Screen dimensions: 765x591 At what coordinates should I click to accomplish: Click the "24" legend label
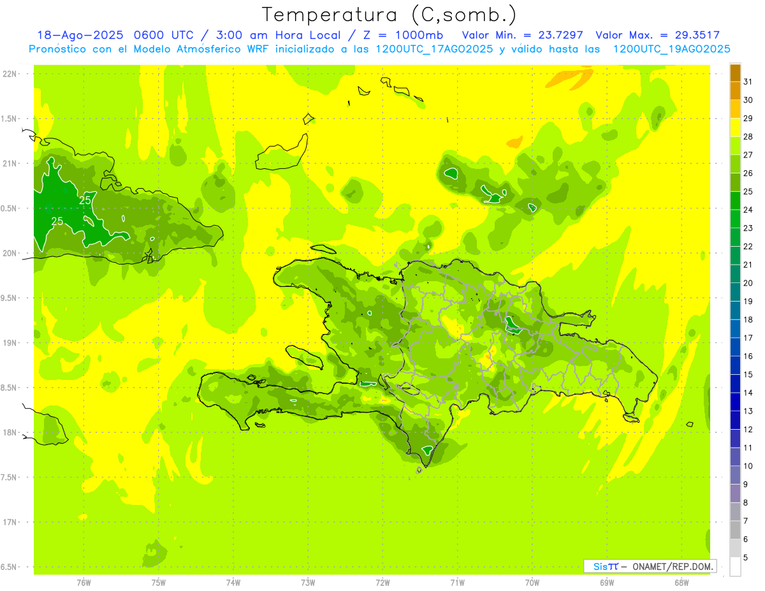748,210
